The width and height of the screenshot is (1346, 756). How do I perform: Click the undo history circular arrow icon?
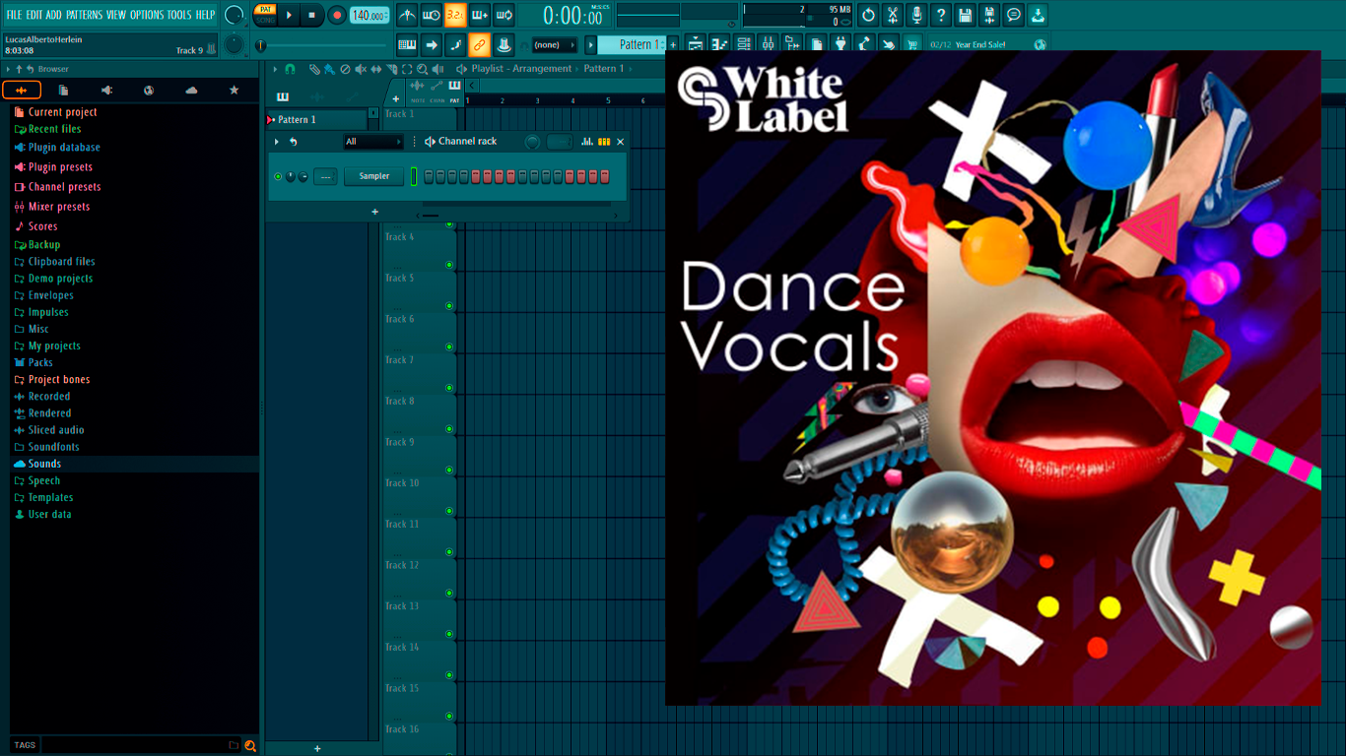(x=868, y=15)
